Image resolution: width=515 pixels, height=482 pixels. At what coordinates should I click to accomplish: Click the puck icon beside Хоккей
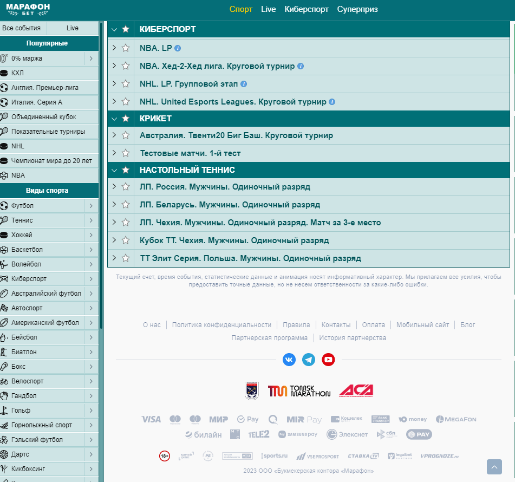[4, 235]
